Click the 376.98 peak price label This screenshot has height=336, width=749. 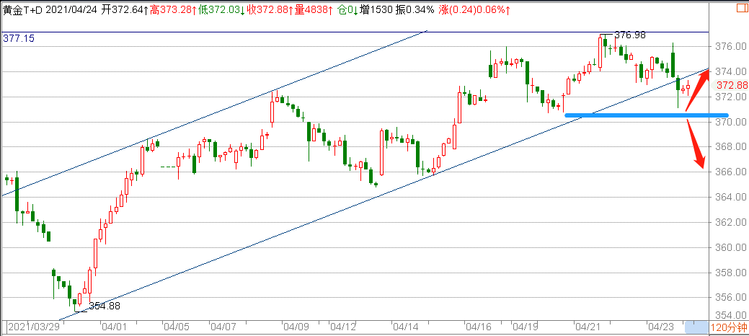(629, 35)
